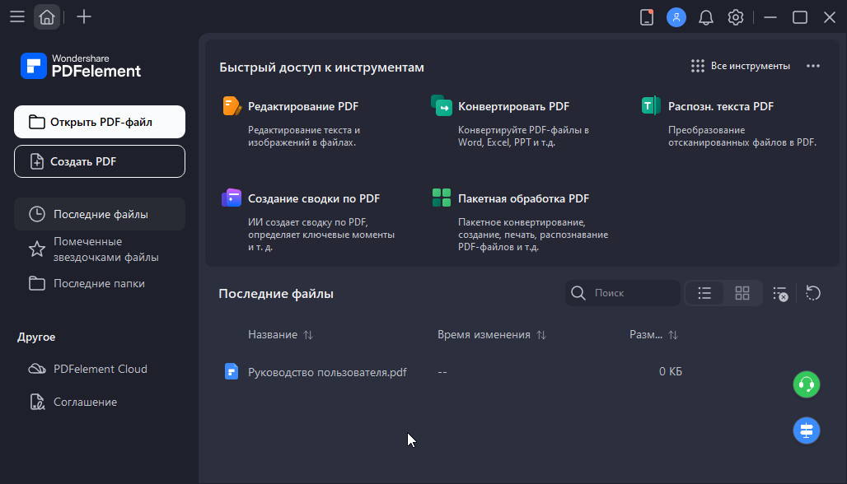The image size is (847, 484).
Task: Click the user account avatar icon
Action: coord(676,17)
